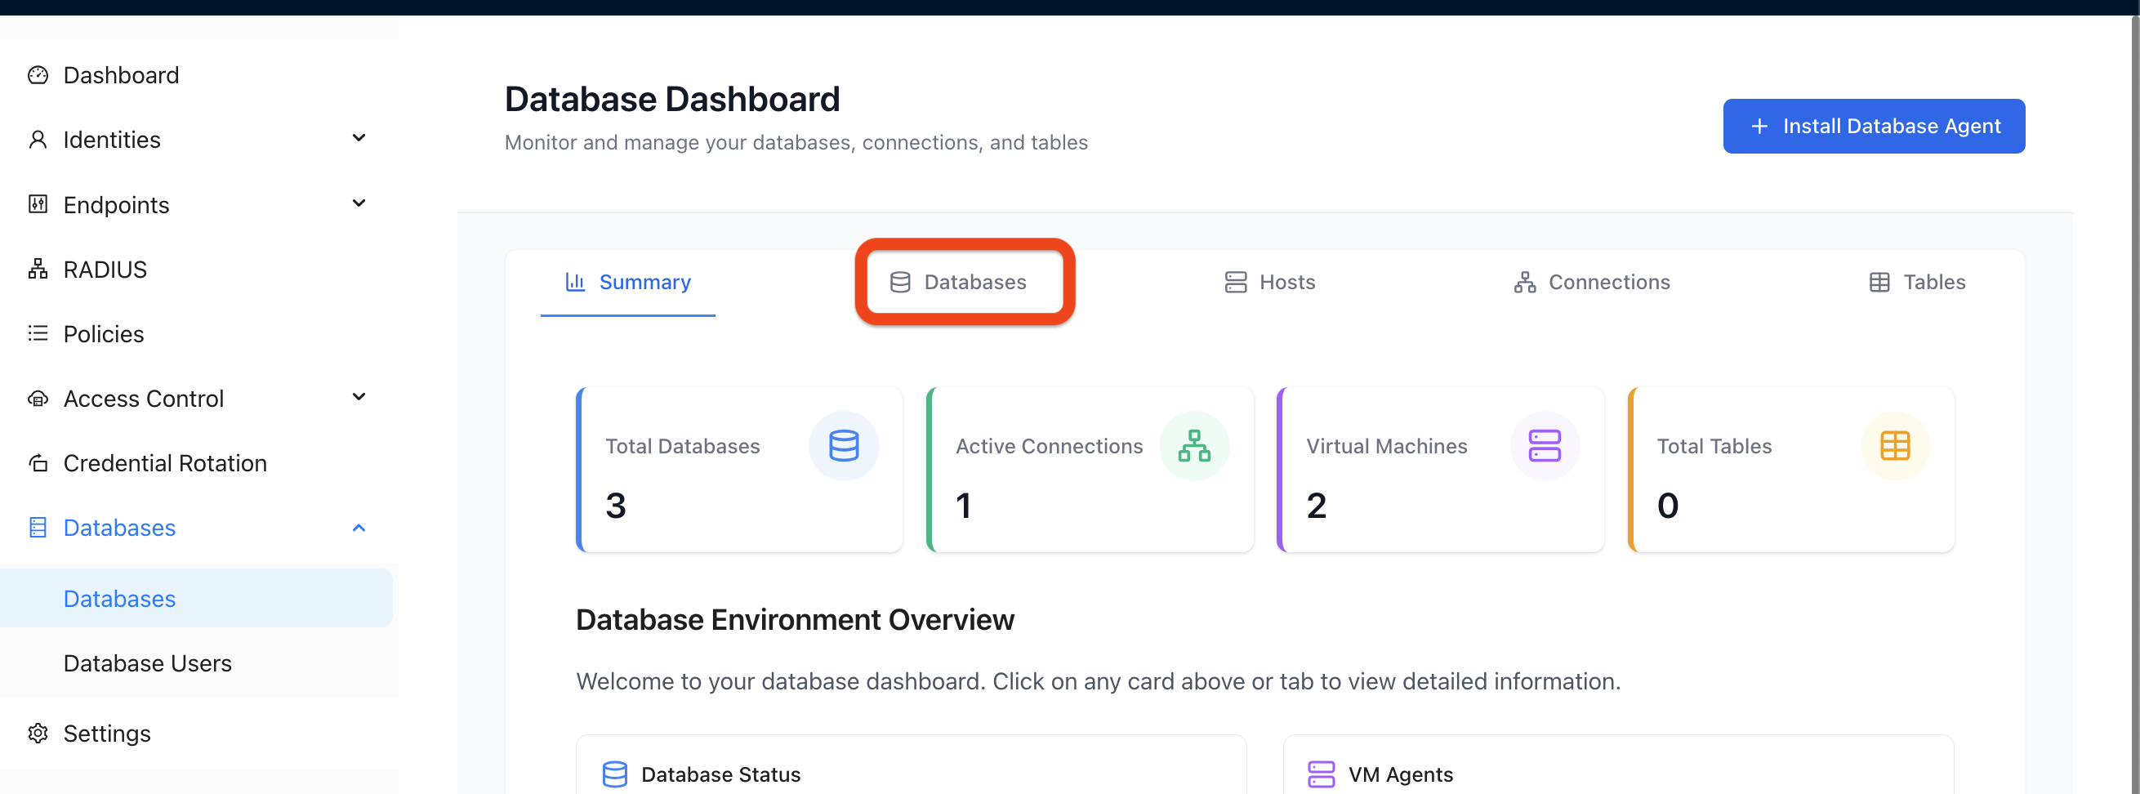
Task: Expand the Identities chevron
Action: point(359,138)
